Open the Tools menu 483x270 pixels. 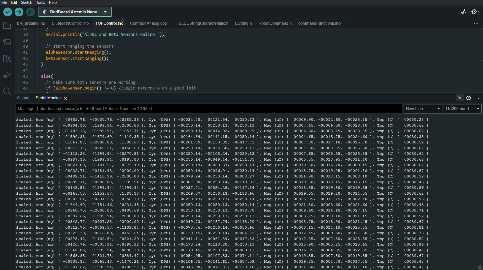coord(41,3)
